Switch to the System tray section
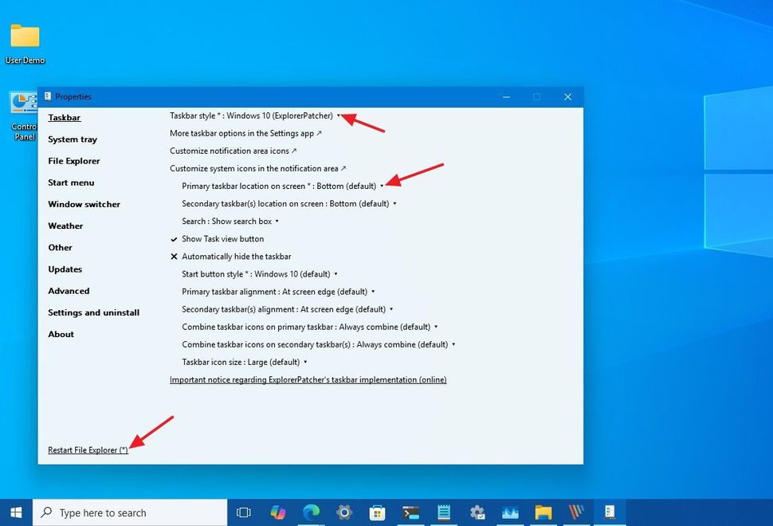 tap(73, 139)
